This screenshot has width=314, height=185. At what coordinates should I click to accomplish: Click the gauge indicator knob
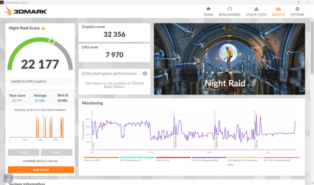click(x=52, y=41)
